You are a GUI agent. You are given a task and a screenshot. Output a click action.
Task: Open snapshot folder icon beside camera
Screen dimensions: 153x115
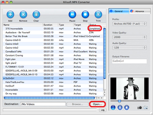(146, 107)
